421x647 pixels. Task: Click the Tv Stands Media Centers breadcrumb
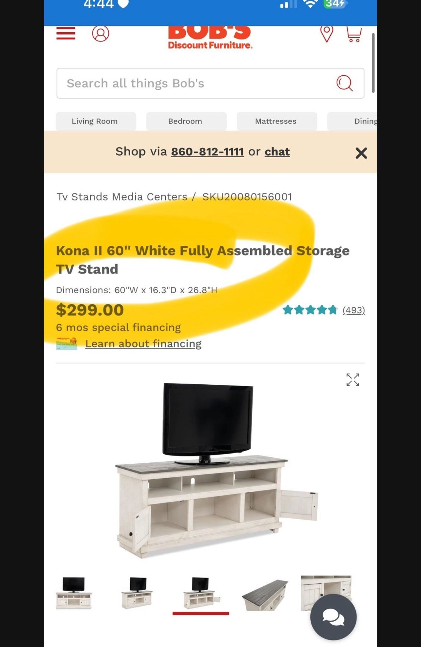(122, 197)
